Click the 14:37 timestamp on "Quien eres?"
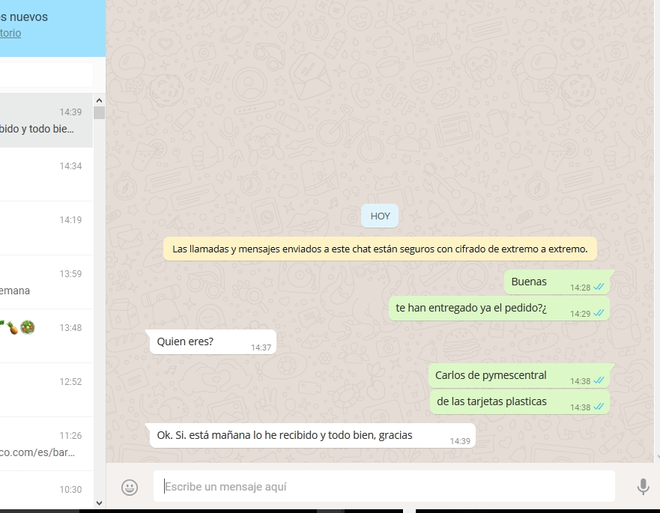Screen dimensions: 660x513 coord(261,347)
